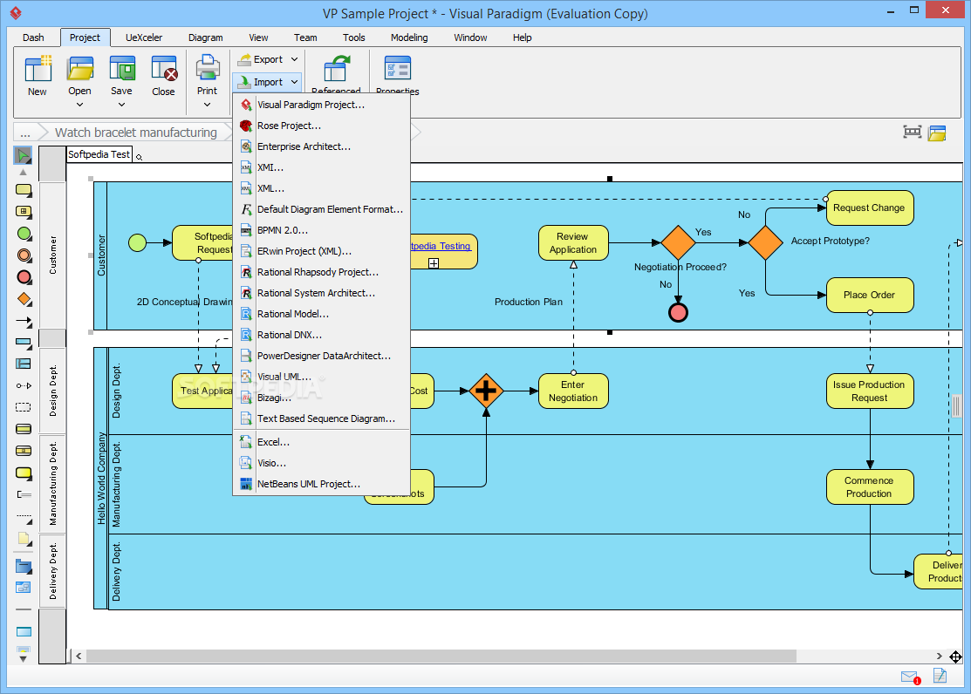Choose Excel import option
Screen dimensions: 971x694
pyautogui.click(x=321, y=442)
